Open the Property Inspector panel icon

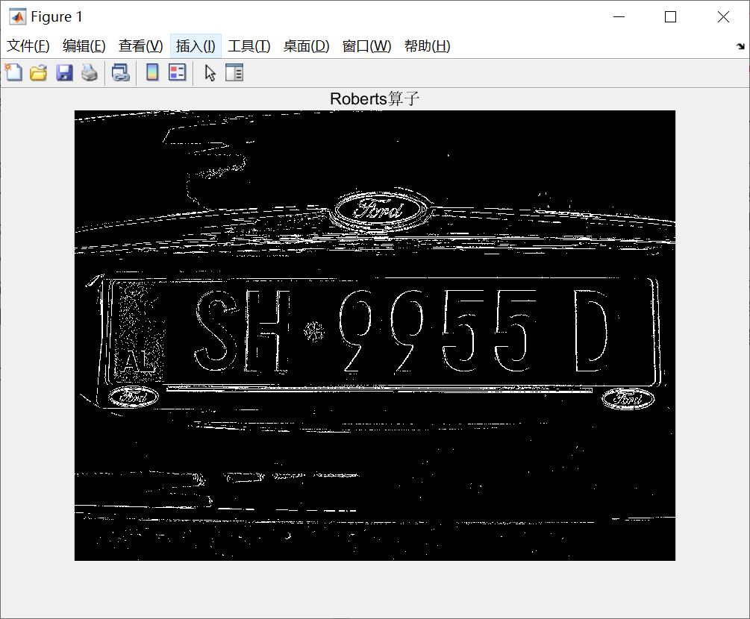click(x=234, y=72)
